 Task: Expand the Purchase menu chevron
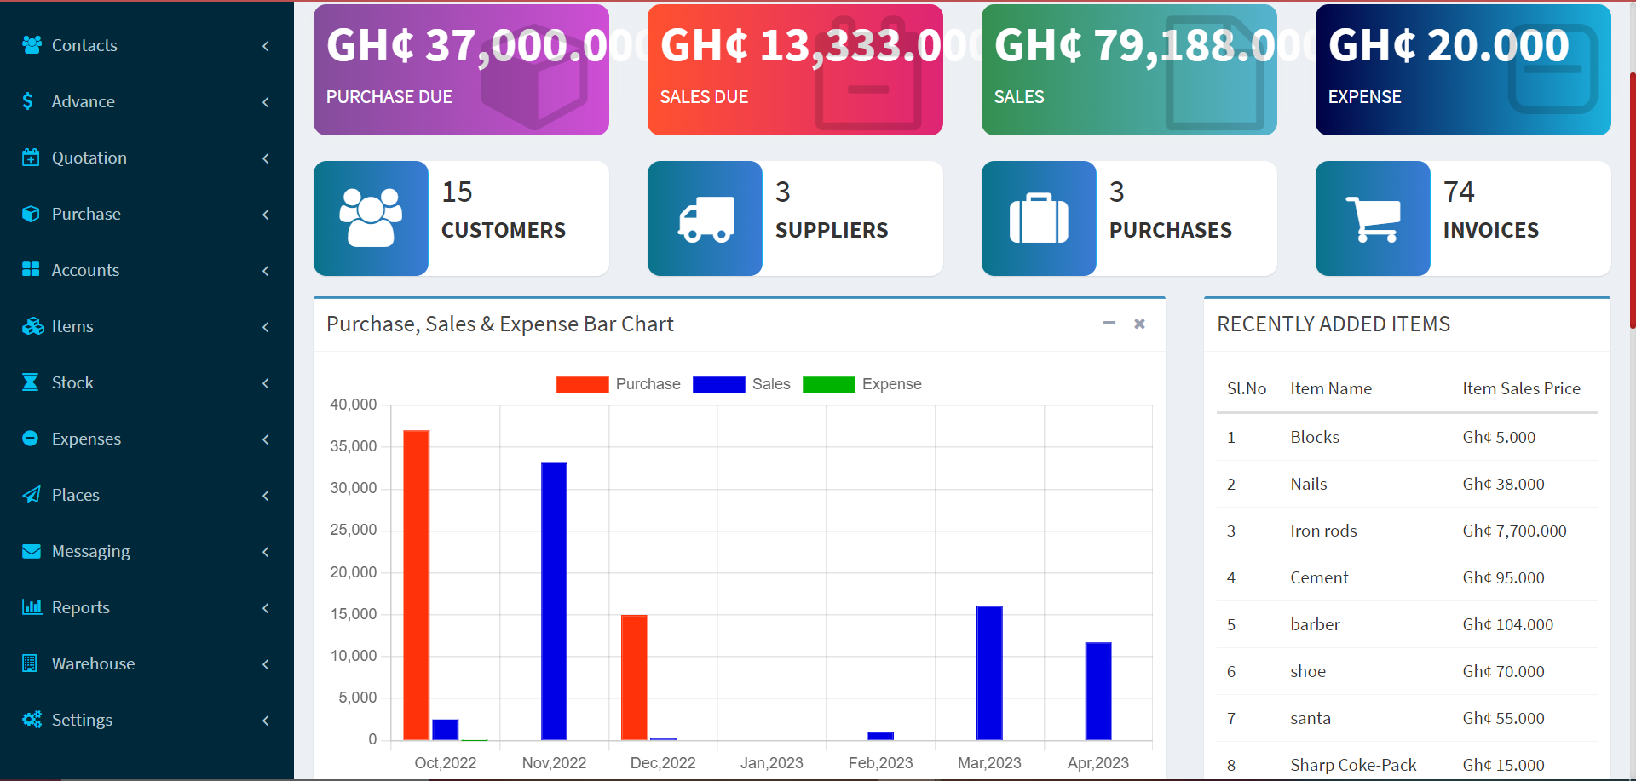266,215
